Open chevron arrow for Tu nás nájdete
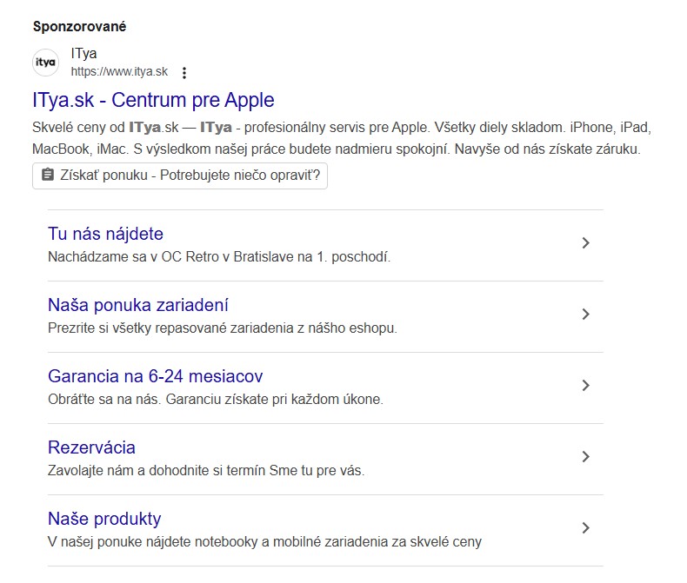Viewport: 687px width, 583px height. point(586,243)
